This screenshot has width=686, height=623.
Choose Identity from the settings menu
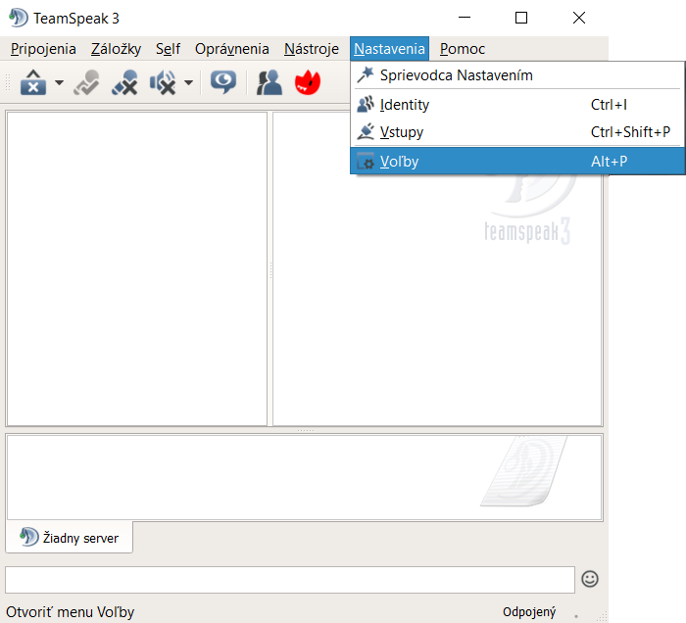pos(517,105)
